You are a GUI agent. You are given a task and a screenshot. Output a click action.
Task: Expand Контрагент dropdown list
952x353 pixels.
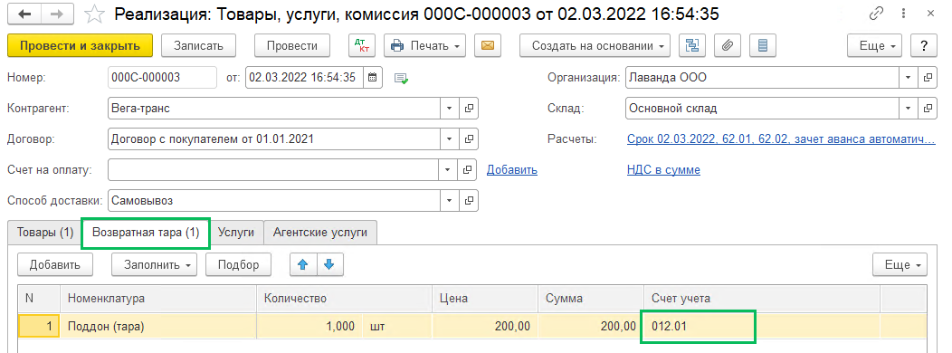[x=449, y=109]
